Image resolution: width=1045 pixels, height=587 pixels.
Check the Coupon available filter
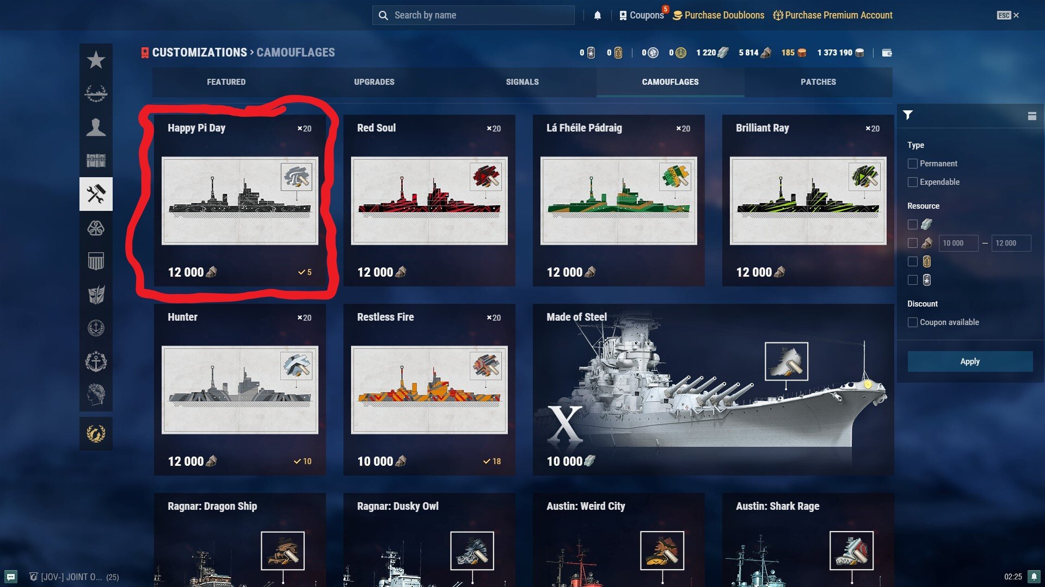point(913,322)
